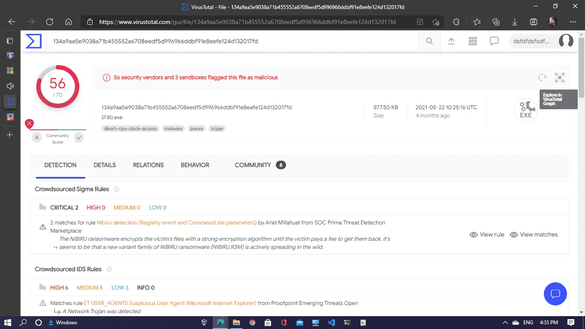Click the LOW 3 IDS severity count
This screenshot has width=585, height=329.
click(x=120, y=288)
